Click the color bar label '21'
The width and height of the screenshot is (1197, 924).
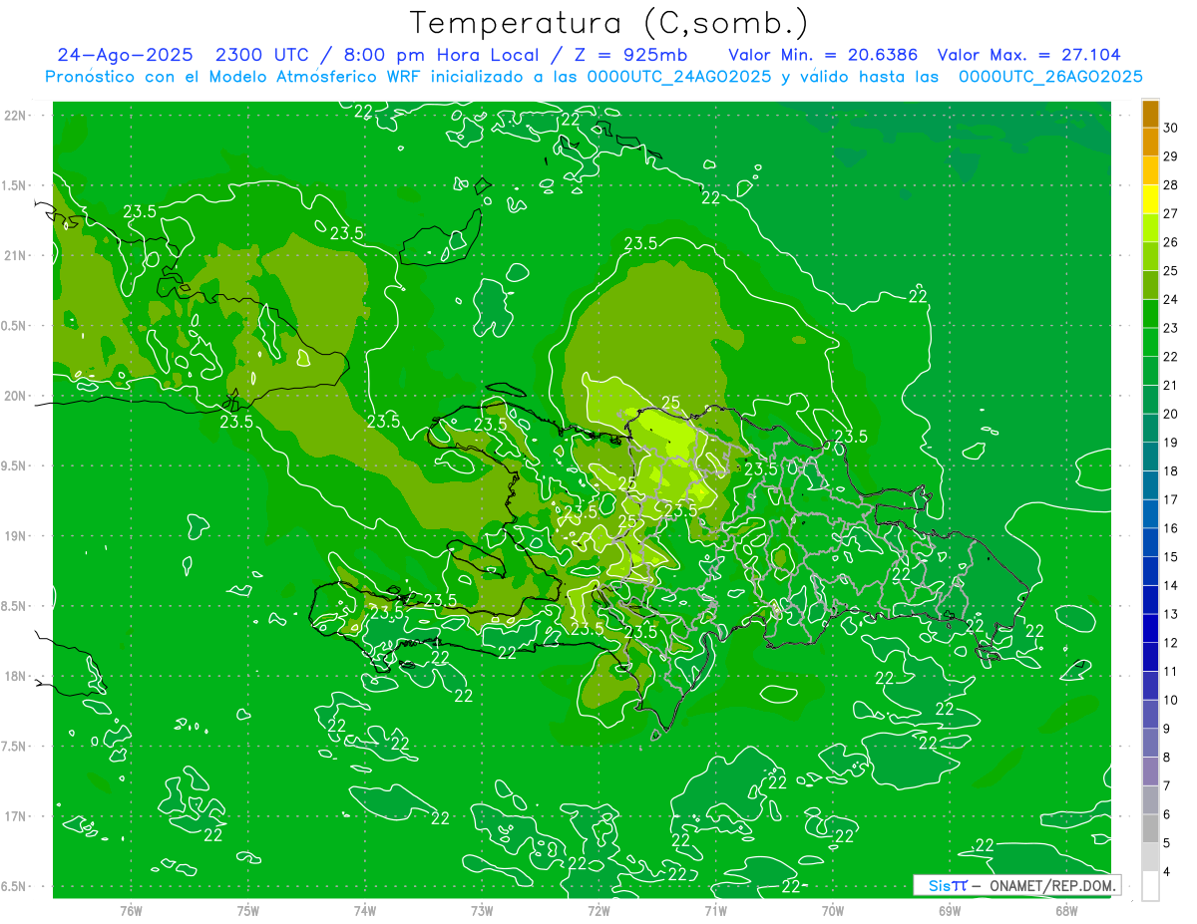tap(1171, 386)
